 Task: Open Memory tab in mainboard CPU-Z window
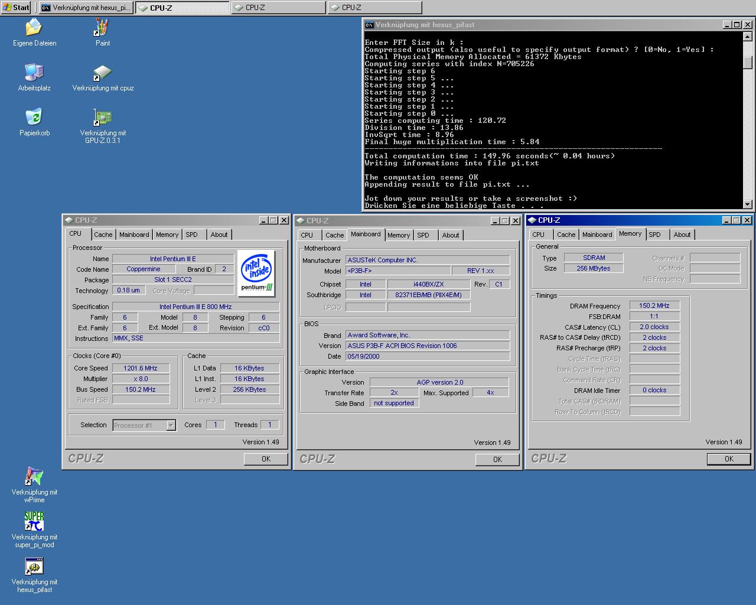click(399, 235)
